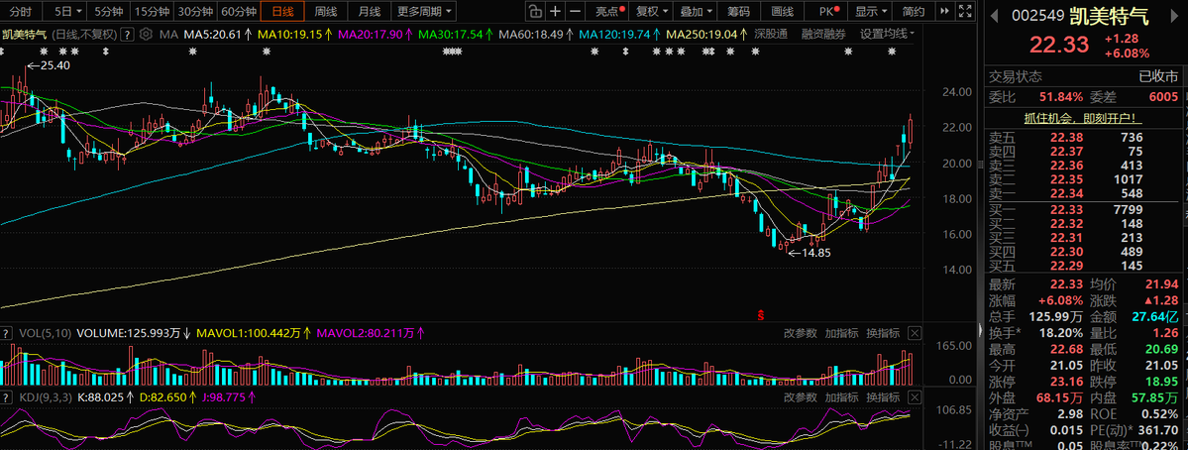1188x450 pixels.
Task: Click MA250:19.04 indicator value
Action: [x=701, y=34]
